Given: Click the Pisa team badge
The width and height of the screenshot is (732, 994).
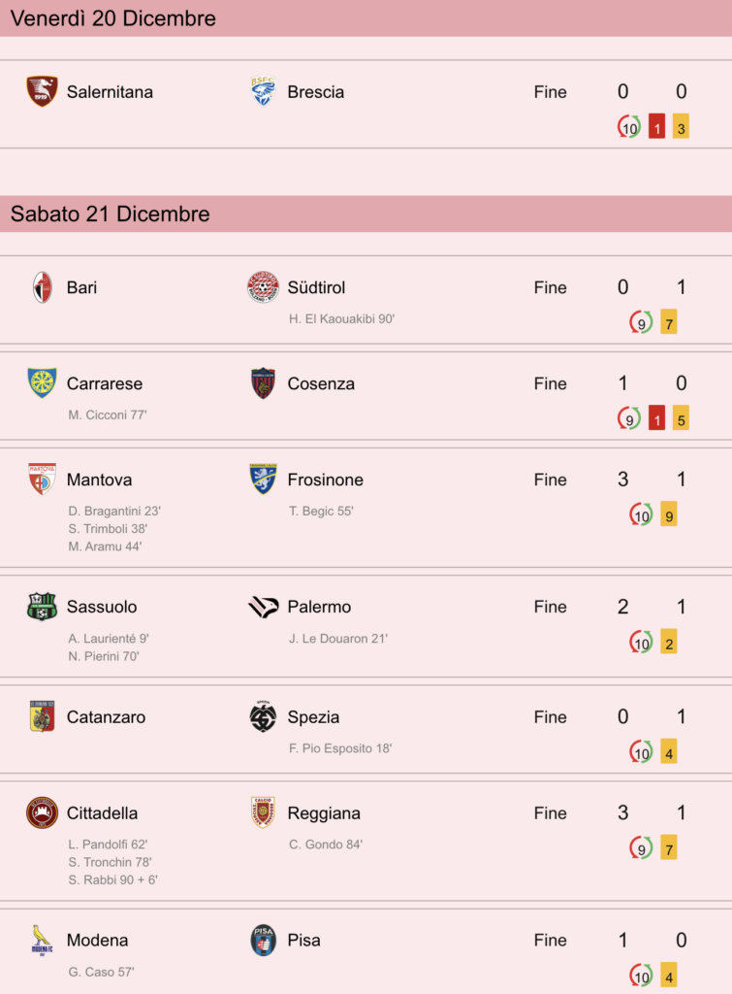Looking at the screenshot, I should pyautogui.click(x=263, y=940).
